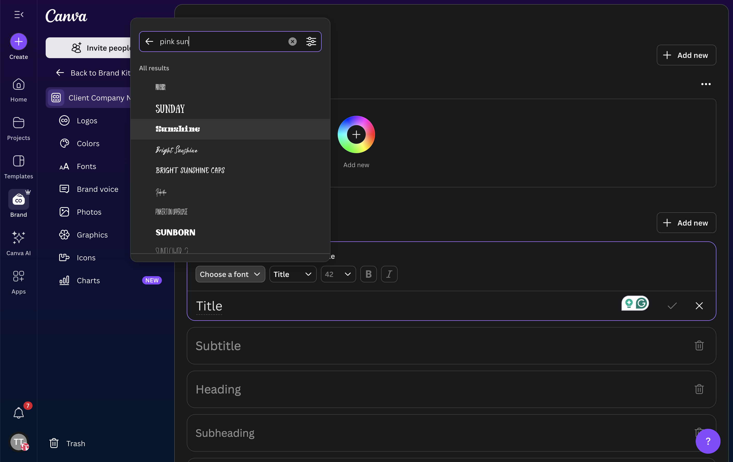Open font search filter options
Image resolution: width=733 pixels, height=462 pixels.
pyautogui.click(x=311, y=42)
